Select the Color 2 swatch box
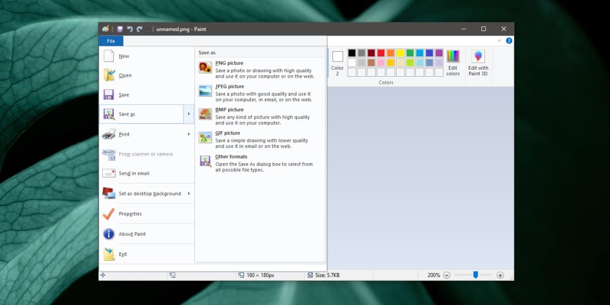The image size is (610, 305). coord(338,56)
